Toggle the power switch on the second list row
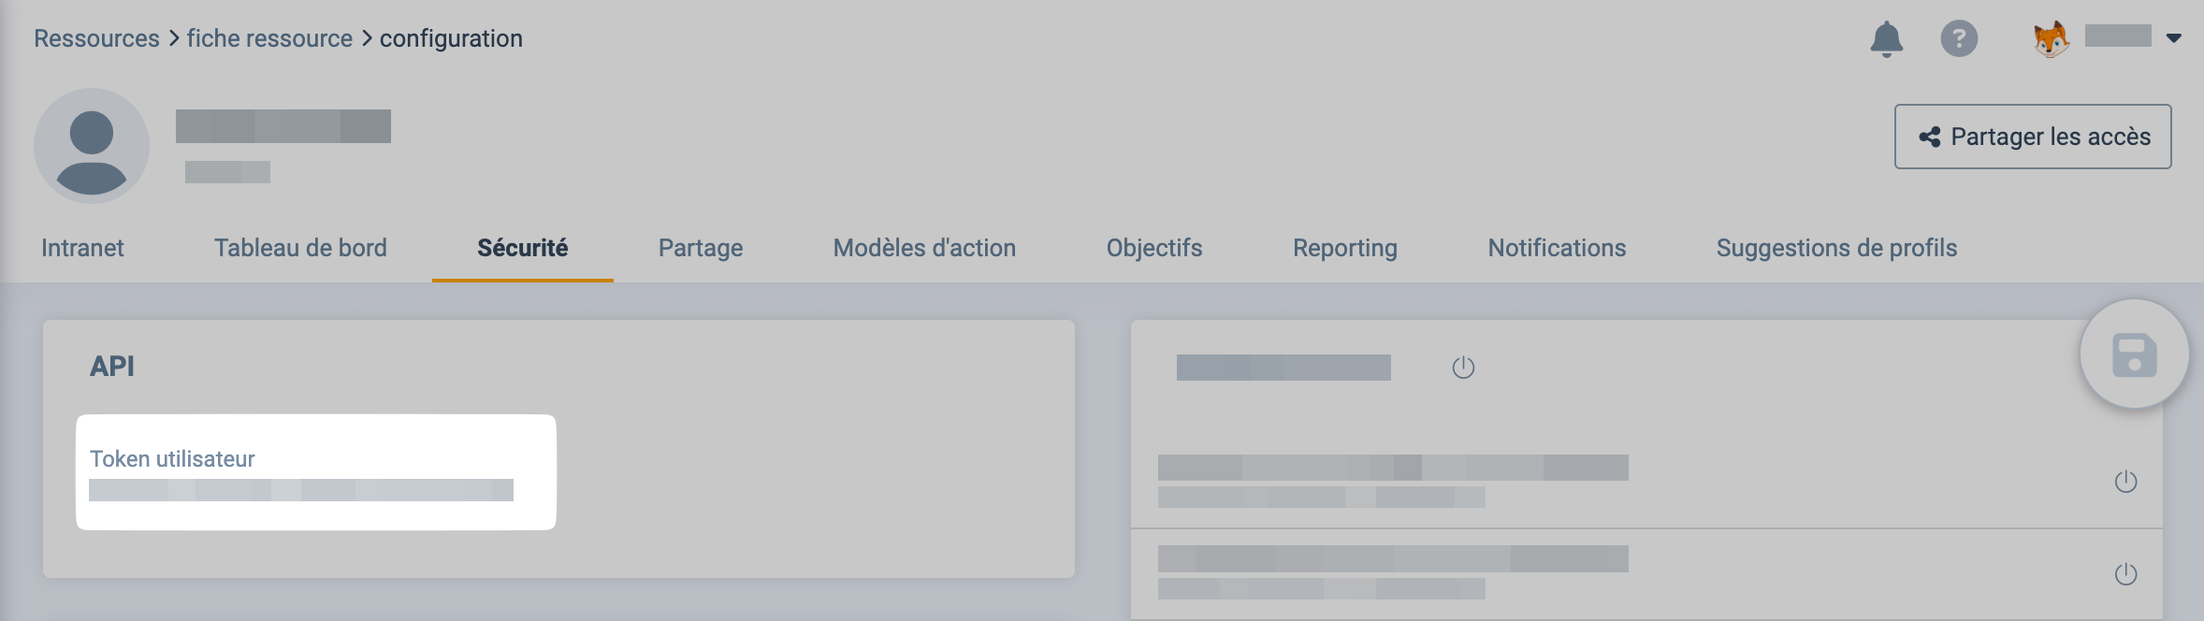The width and height of the screenshot is (2204, 621). (x=2125, y=573)
